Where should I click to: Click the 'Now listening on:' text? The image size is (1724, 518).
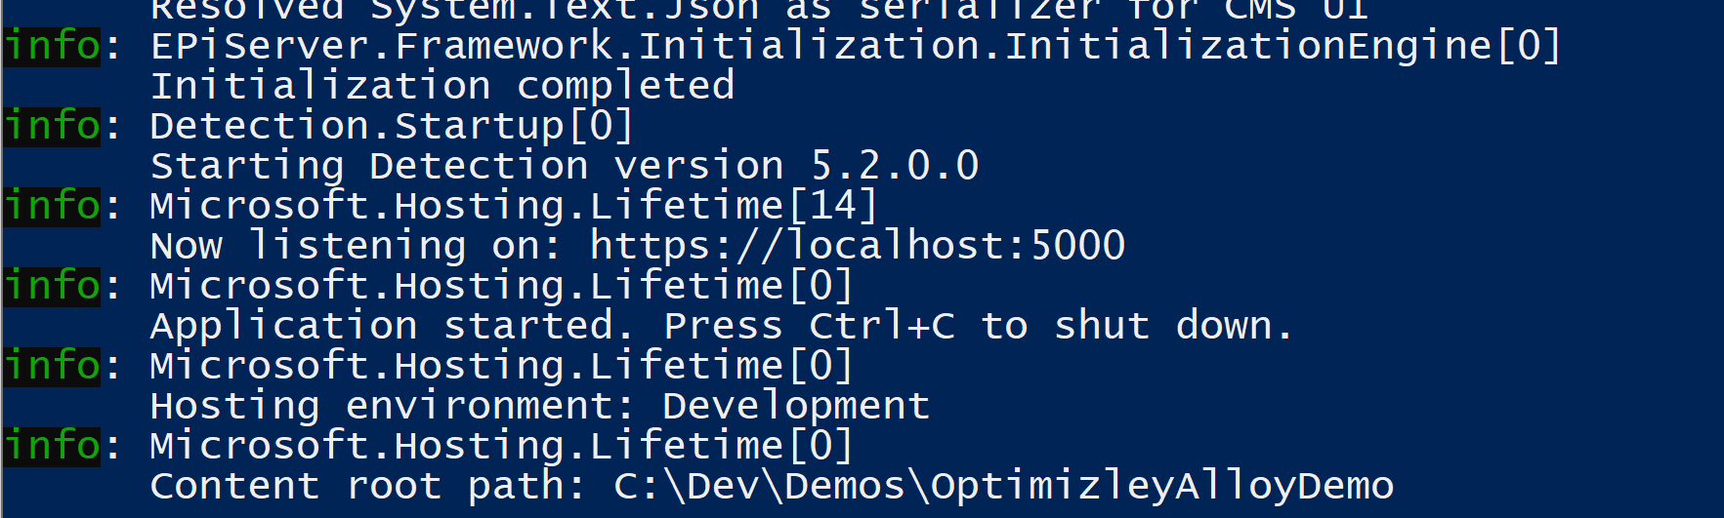click(x=357, y=245)
